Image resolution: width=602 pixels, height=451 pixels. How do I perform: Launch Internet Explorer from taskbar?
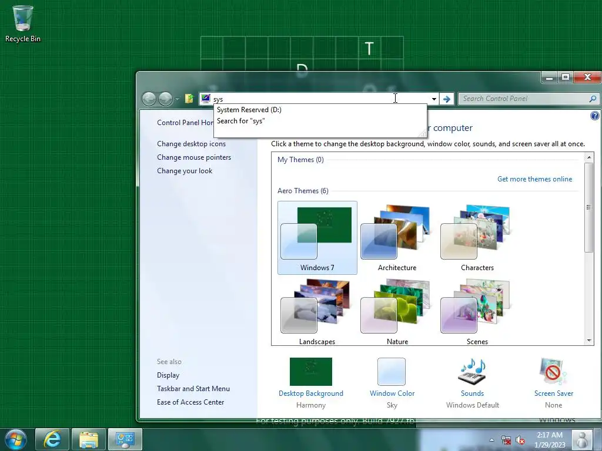[x=52, y=439]
